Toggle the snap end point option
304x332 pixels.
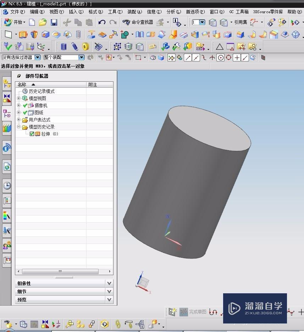(188, 58)
